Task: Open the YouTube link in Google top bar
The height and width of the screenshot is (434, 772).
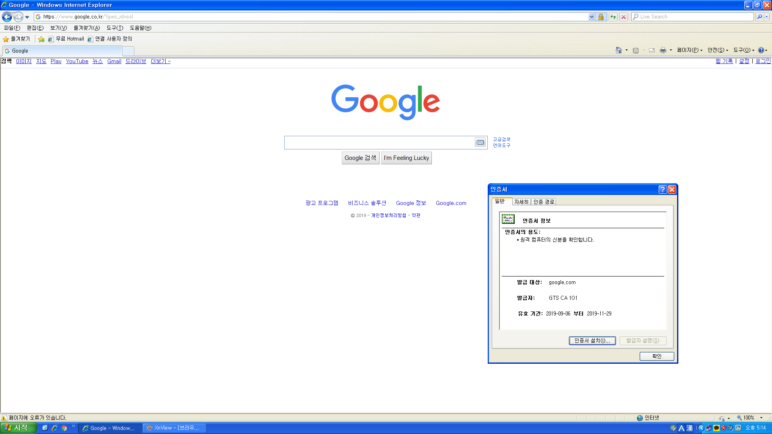Action: pyautogui.click(x=77, y=61)
